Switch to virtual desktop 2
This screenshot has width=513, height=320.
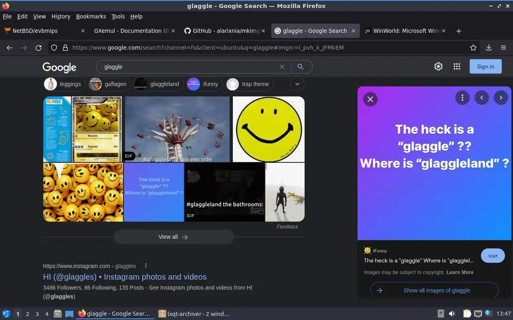pos(28,314)
